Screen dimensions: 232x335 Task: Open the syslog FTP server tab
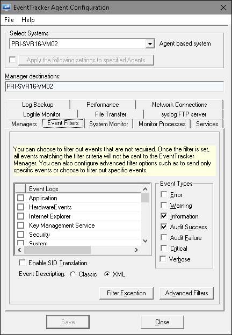(184, 114)
